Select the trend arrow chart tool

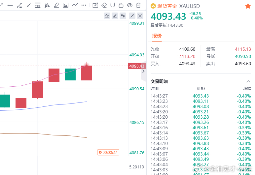coord(75,5)
